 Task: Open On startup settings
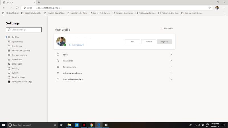pos(17,46)
